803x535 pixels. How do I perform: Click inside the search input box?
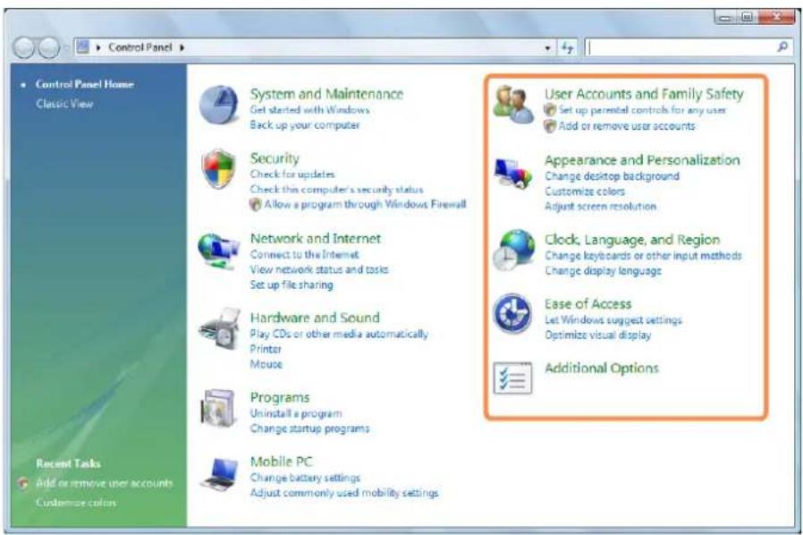(x=681, y=47)
